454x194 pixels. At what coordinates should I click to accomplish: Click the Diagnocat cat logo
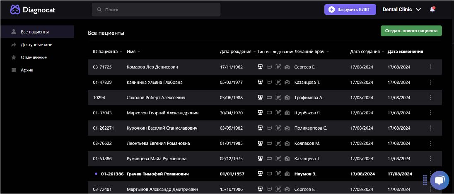click(15, 9)
